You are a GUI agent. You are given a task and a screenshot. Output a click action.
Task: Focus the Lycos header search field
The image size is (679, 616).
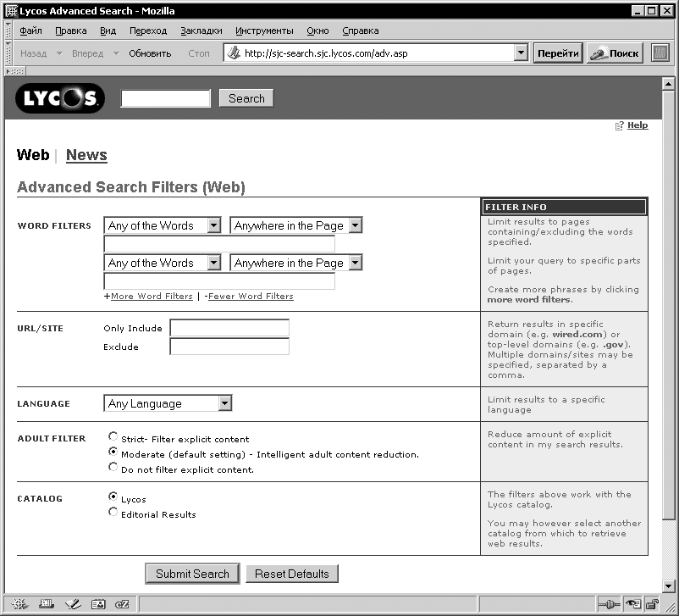tap(165, 98)
